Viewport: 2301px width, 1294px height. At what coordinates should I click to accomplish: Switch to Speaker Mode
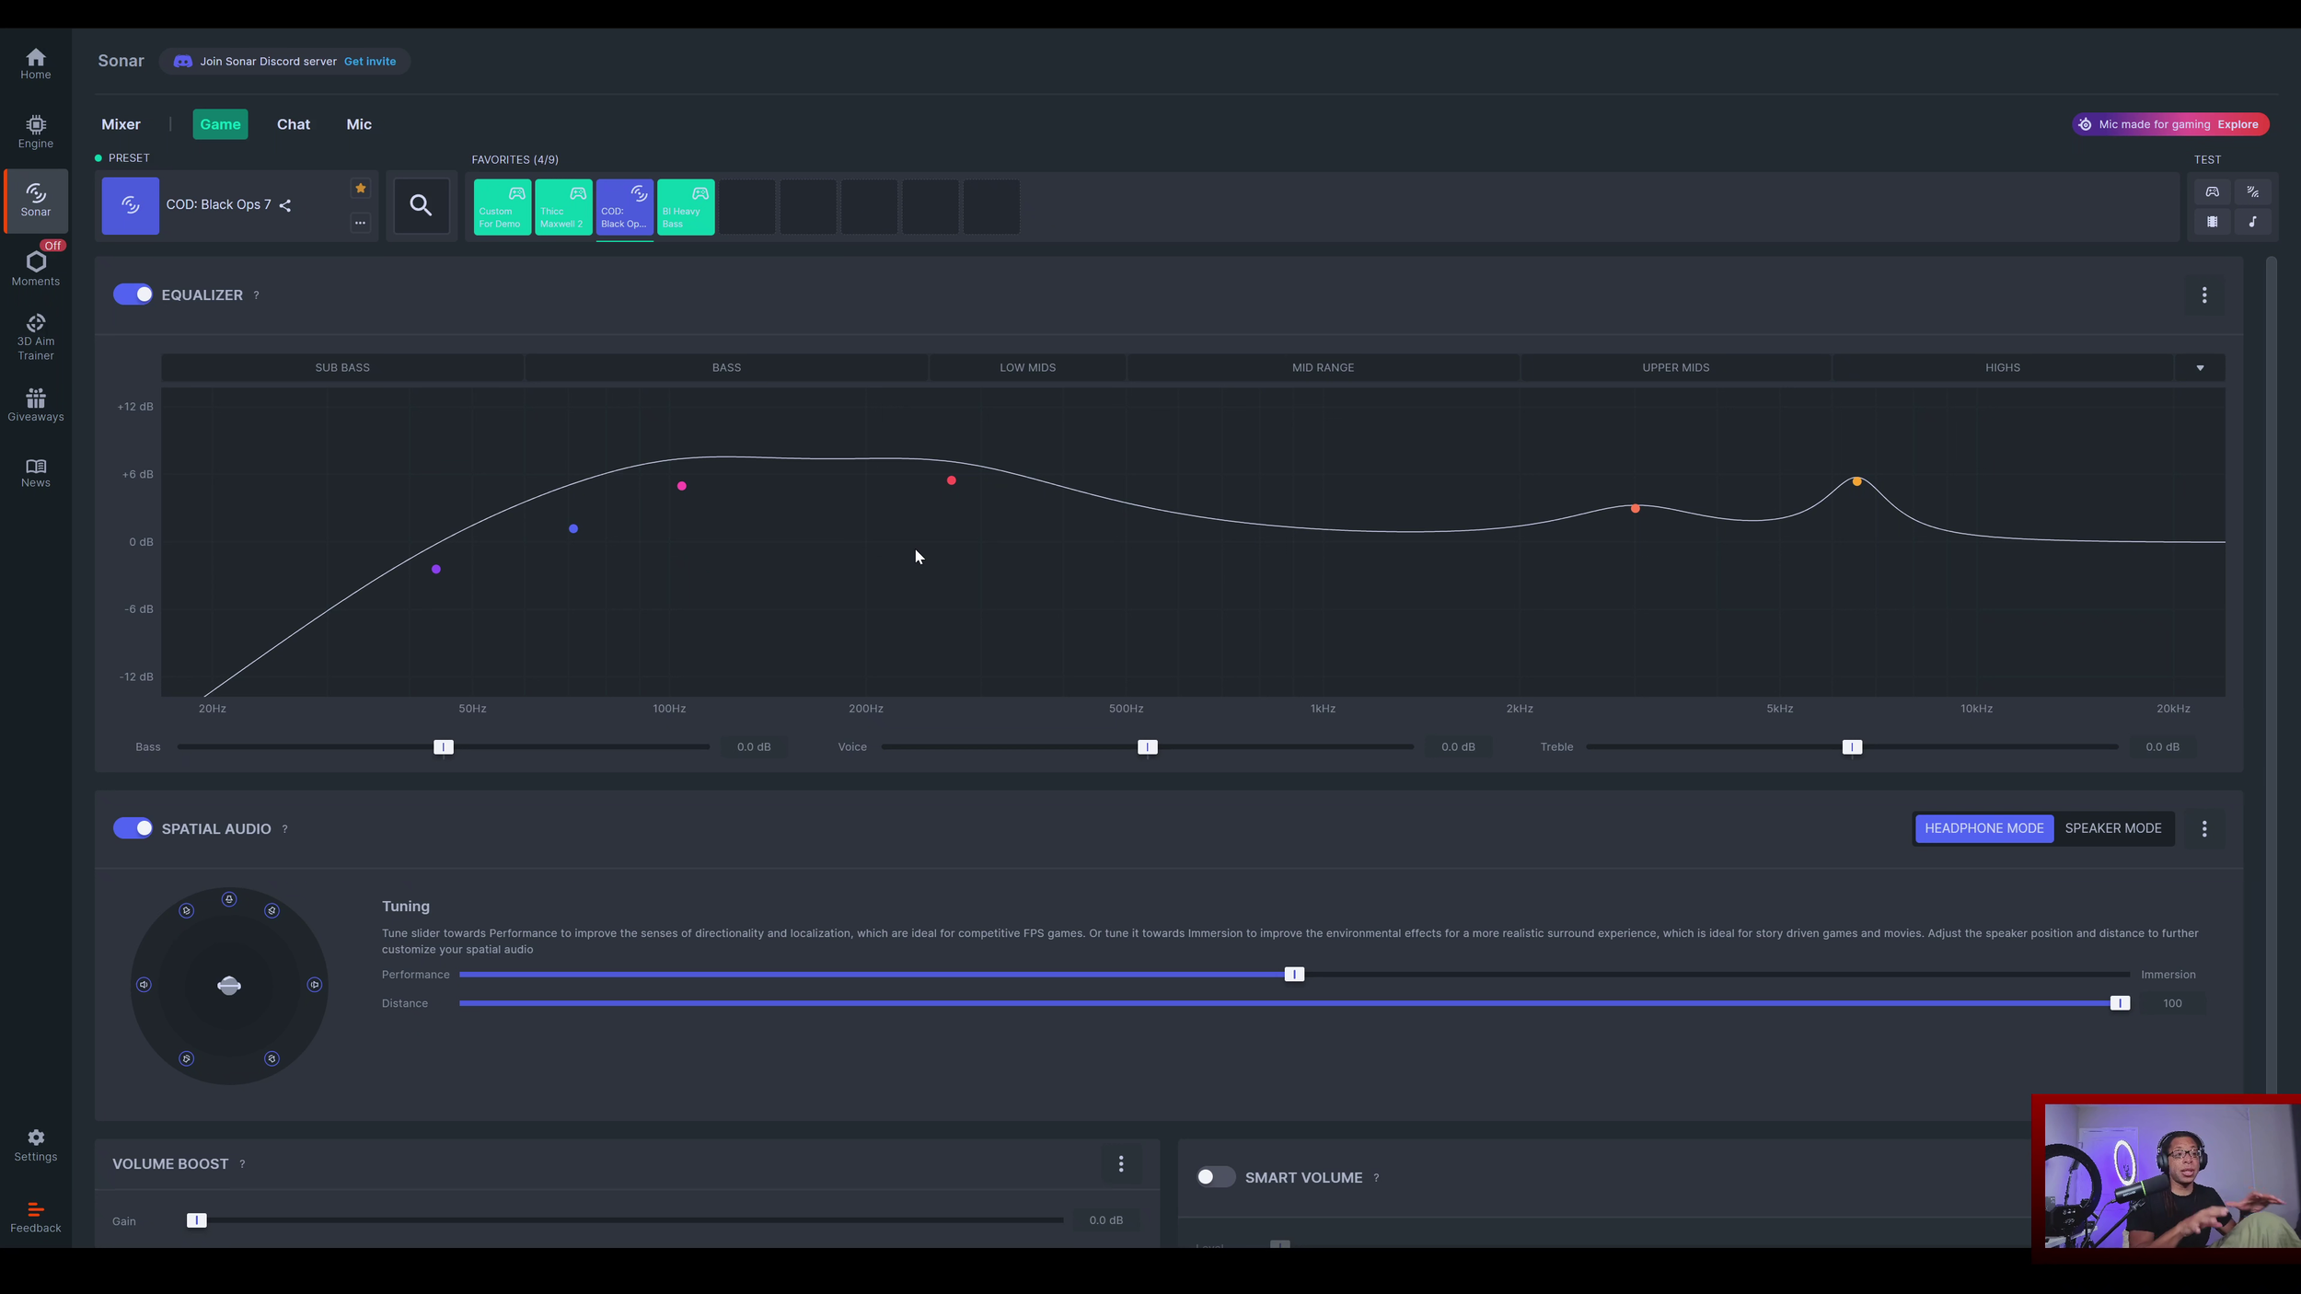coord(2113,828)
